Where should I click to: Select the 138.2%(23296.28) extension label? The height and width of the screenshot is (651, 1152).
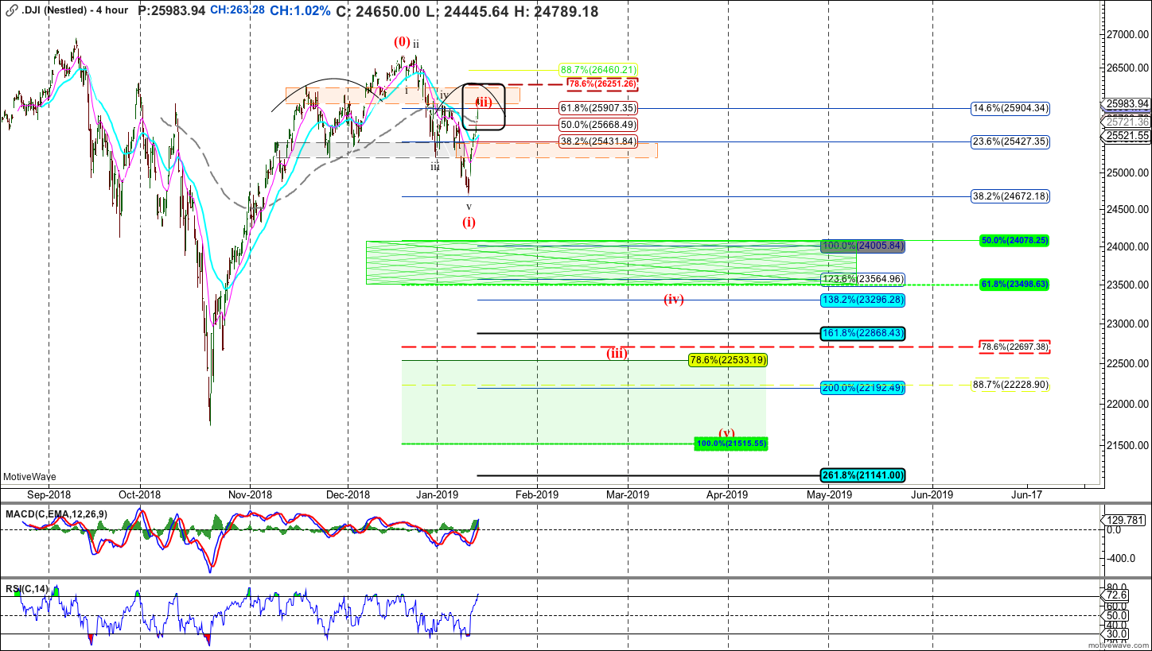pyautogui.click(x=863, y=300)
